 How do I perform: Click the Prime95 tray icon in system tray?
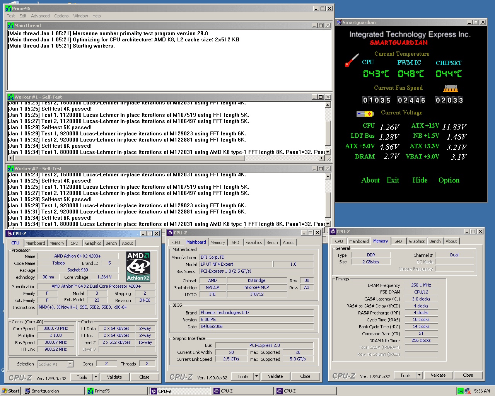pos(460,391)
